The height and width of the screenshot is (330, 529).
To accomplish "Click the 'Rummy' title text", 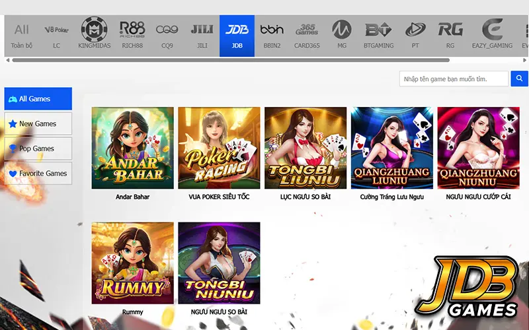I will (133, 312).
